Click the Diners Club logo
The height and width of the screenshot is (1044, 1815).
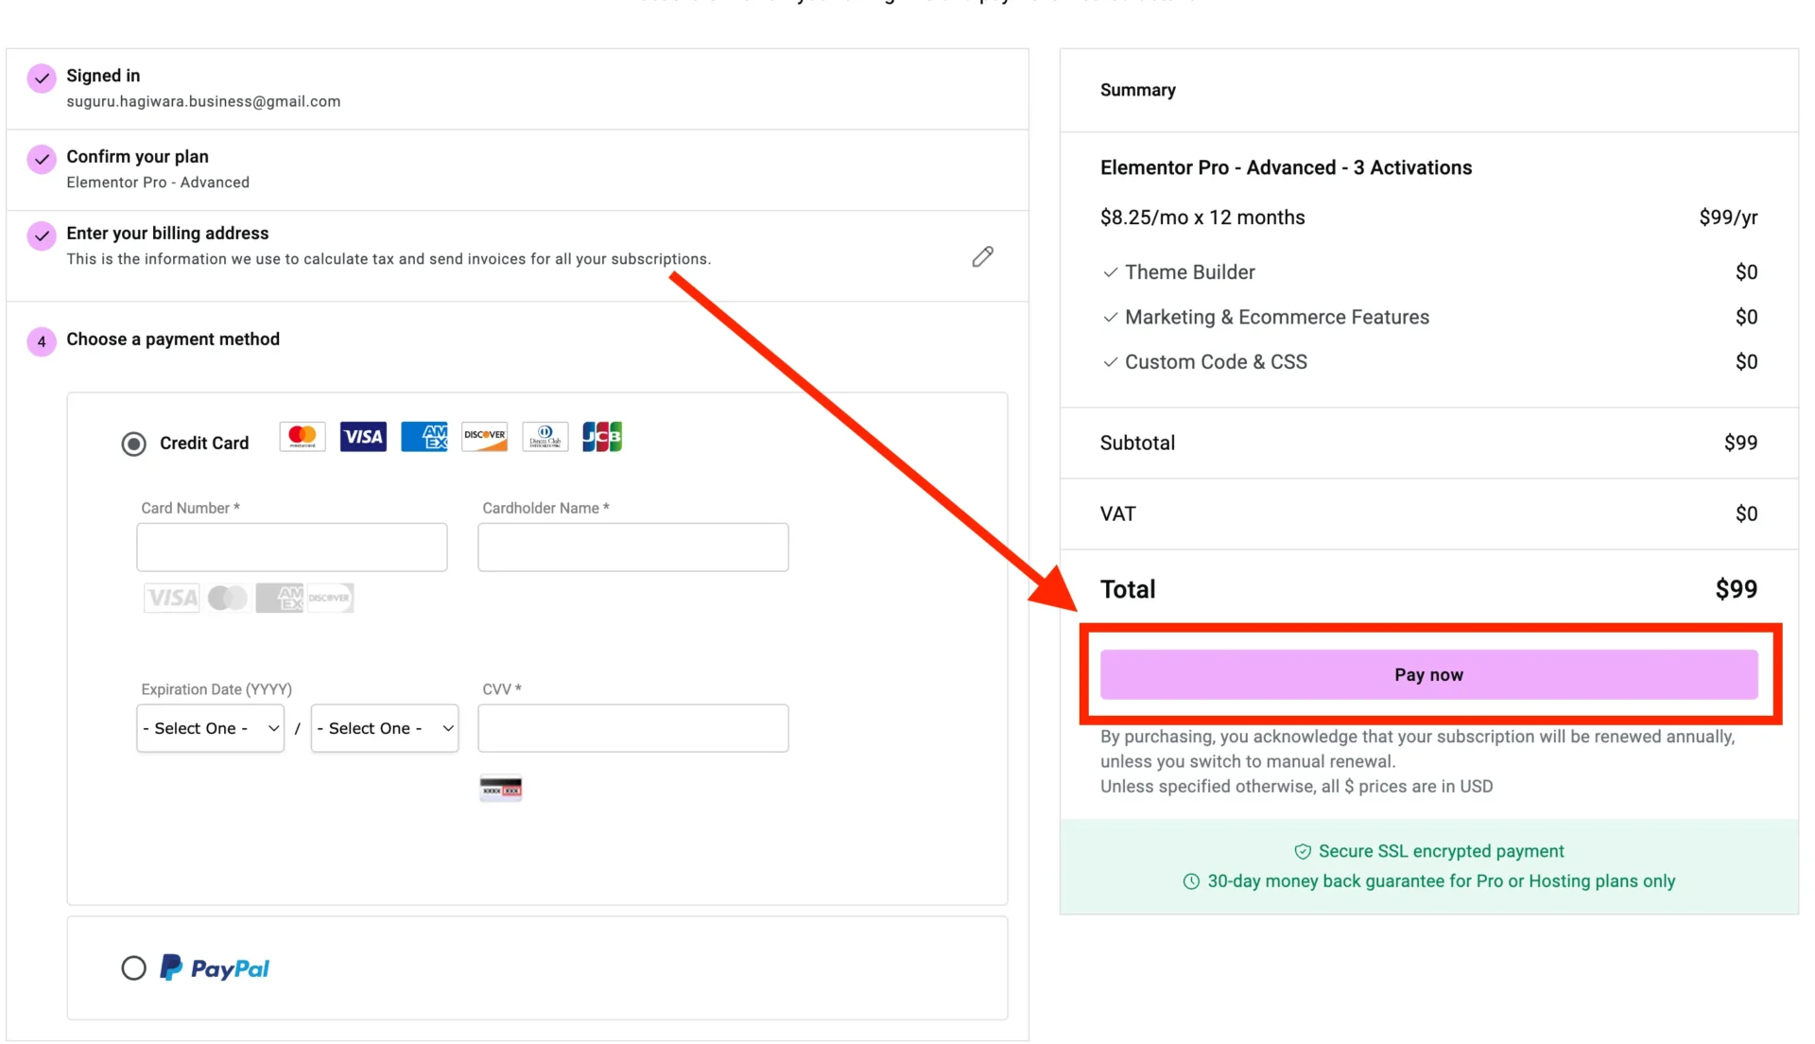pos(545,437)
